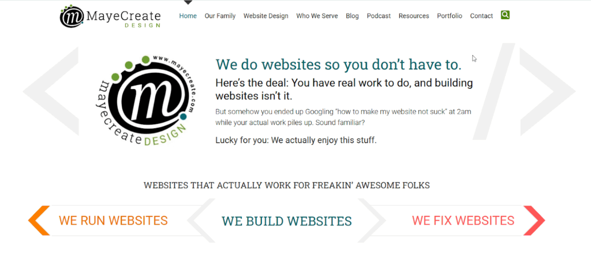Open the Podcast page
Screen dimensions: 591x268
(379, 16)
